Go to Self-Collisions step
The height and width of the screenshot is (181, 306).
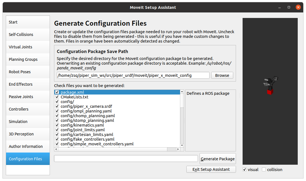[28, 35]
